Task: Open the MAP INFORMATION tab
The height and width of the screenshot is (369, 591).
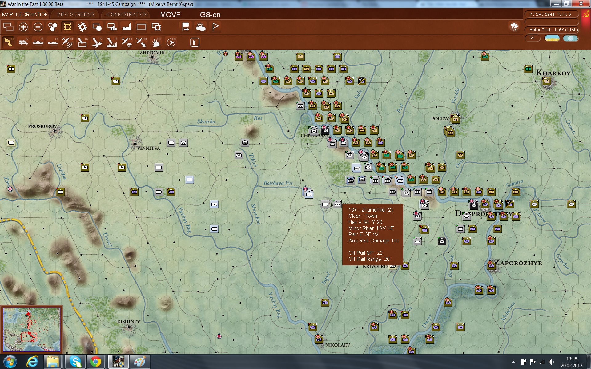Action: (x=25, y=14)
